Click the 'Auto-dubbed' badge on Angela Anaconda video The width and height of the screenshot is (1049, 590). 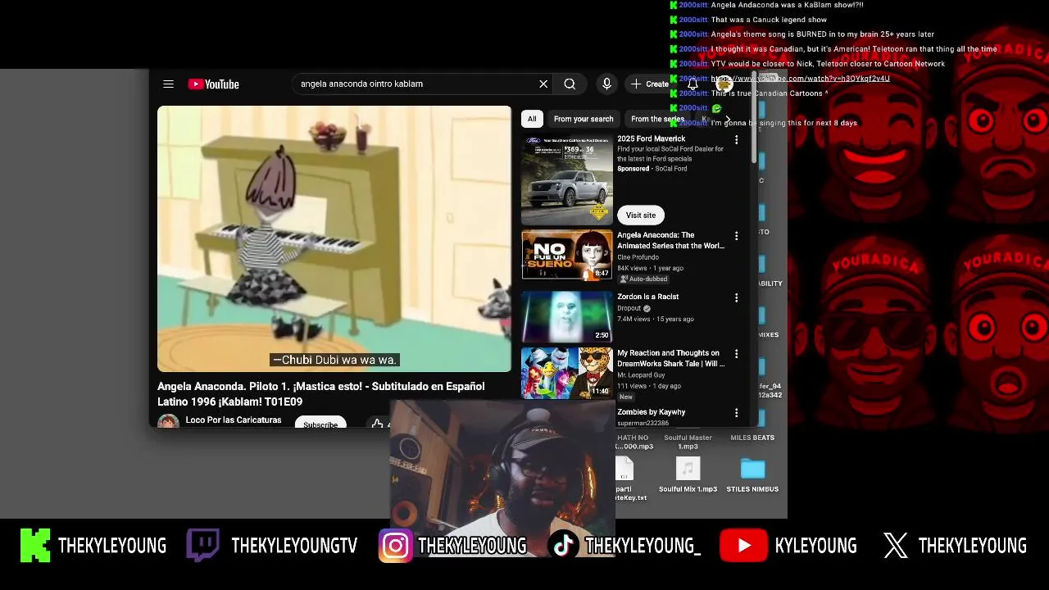pos(643,279)
